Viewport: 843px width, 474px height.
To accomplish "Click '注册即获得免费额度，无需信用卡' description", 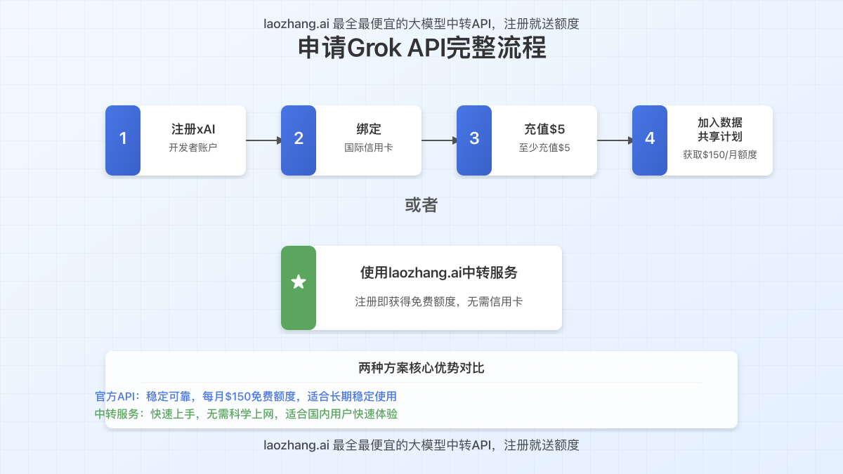I will point(439,301).
